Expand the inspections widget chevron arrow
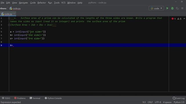The width and height of the screenshot is (186, 104). point(184,19)
